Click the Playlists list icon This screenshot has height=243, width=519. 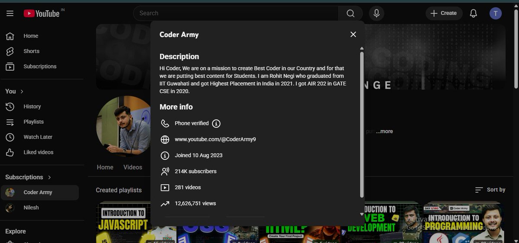[10, 122]
